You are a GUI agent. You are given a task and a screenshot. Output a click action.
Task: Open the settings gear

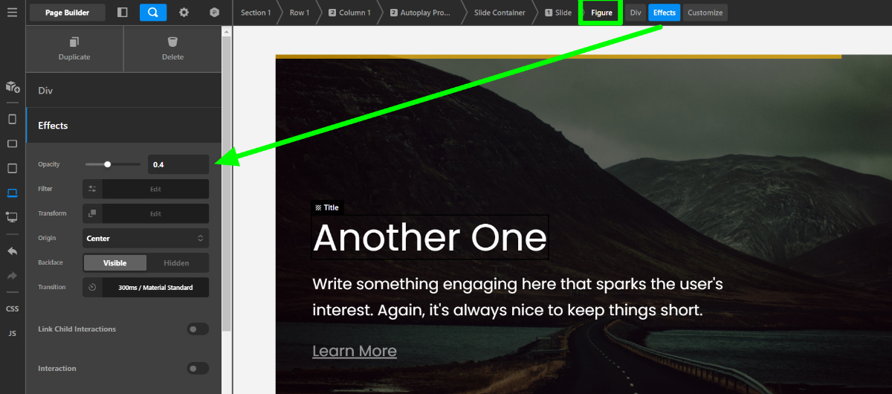[x=184, y=12]
